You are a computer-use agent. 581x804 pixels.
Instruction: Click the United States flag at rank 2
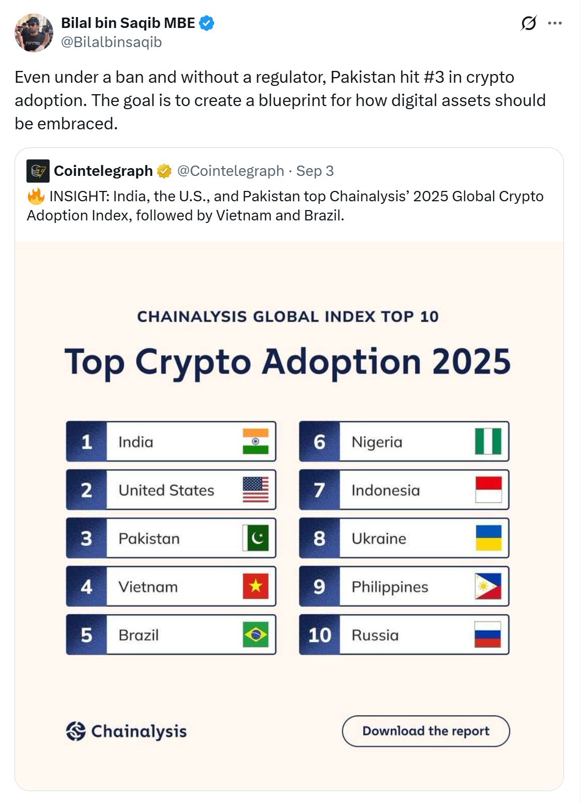pos(256,490)
